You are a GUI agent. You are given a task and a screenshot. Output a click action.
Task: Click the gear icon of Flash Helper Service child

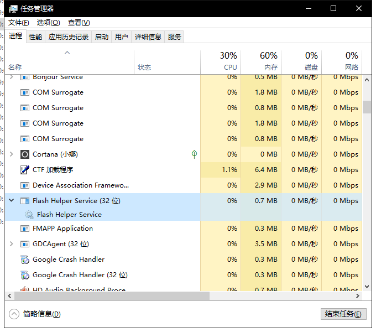[29, 215]
